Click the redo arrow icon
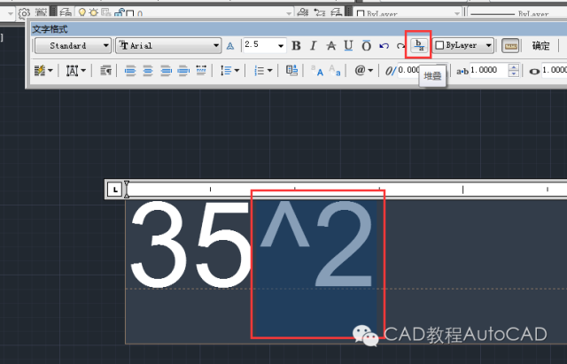This screenshot has height=364, width=567. coord(400,46)
